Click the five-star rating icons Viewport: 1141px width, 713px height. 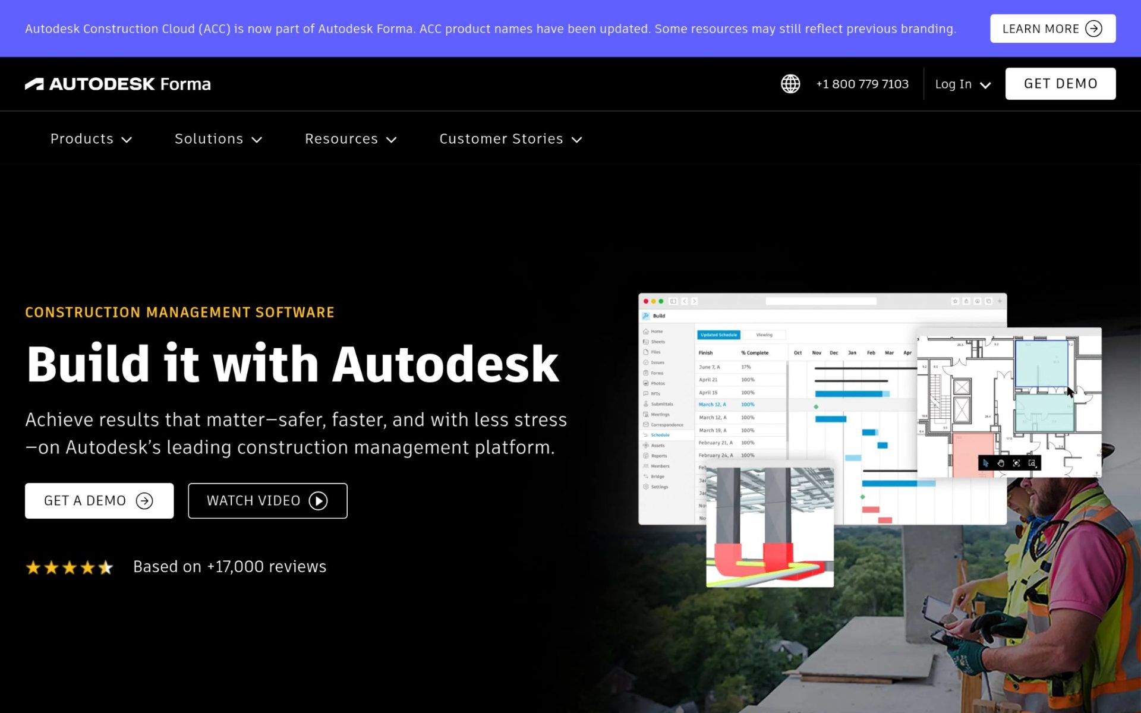70,567
